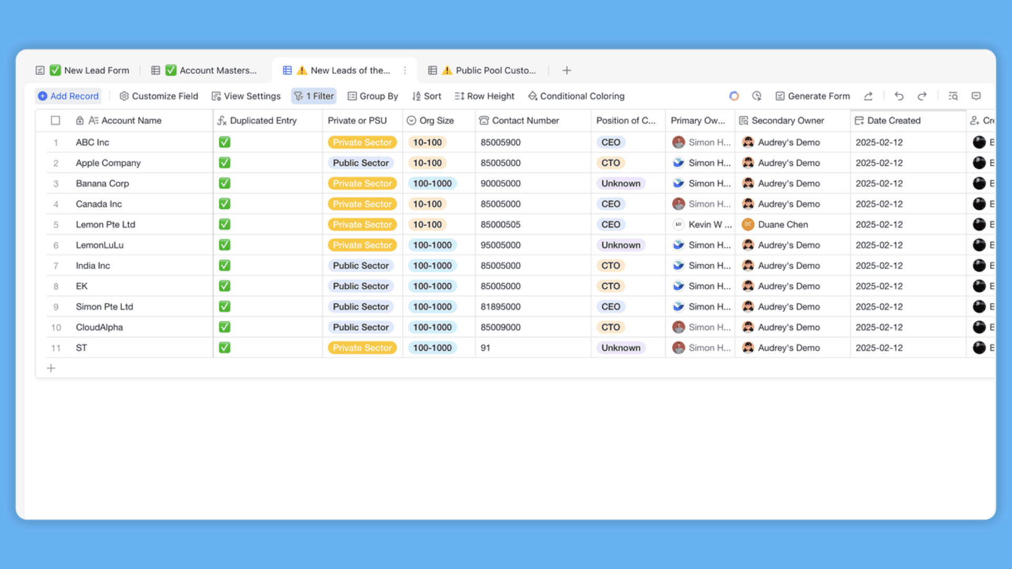Switch to the Public Pool Custo... tab

click(x=483, y=70)
